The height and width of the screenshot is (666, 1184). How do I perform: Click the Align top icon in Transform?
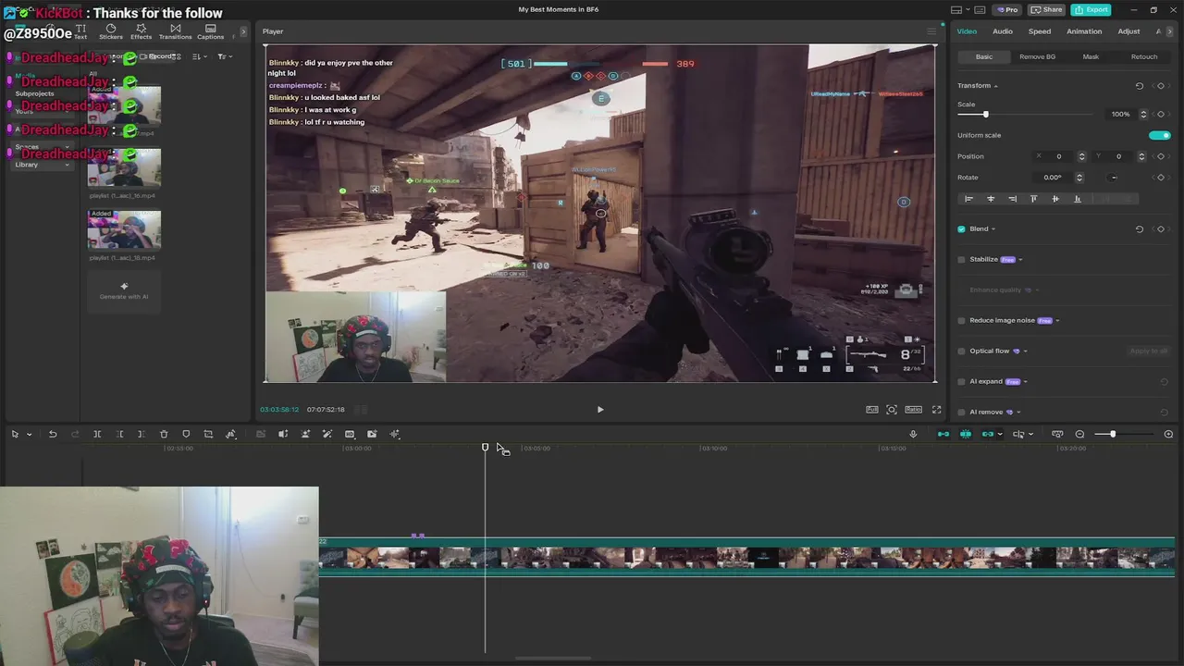(1033, 199)
